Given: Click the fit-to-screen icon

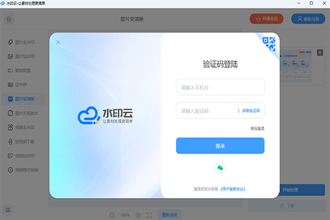Looking at the screenshot, I should pos(150,215).
